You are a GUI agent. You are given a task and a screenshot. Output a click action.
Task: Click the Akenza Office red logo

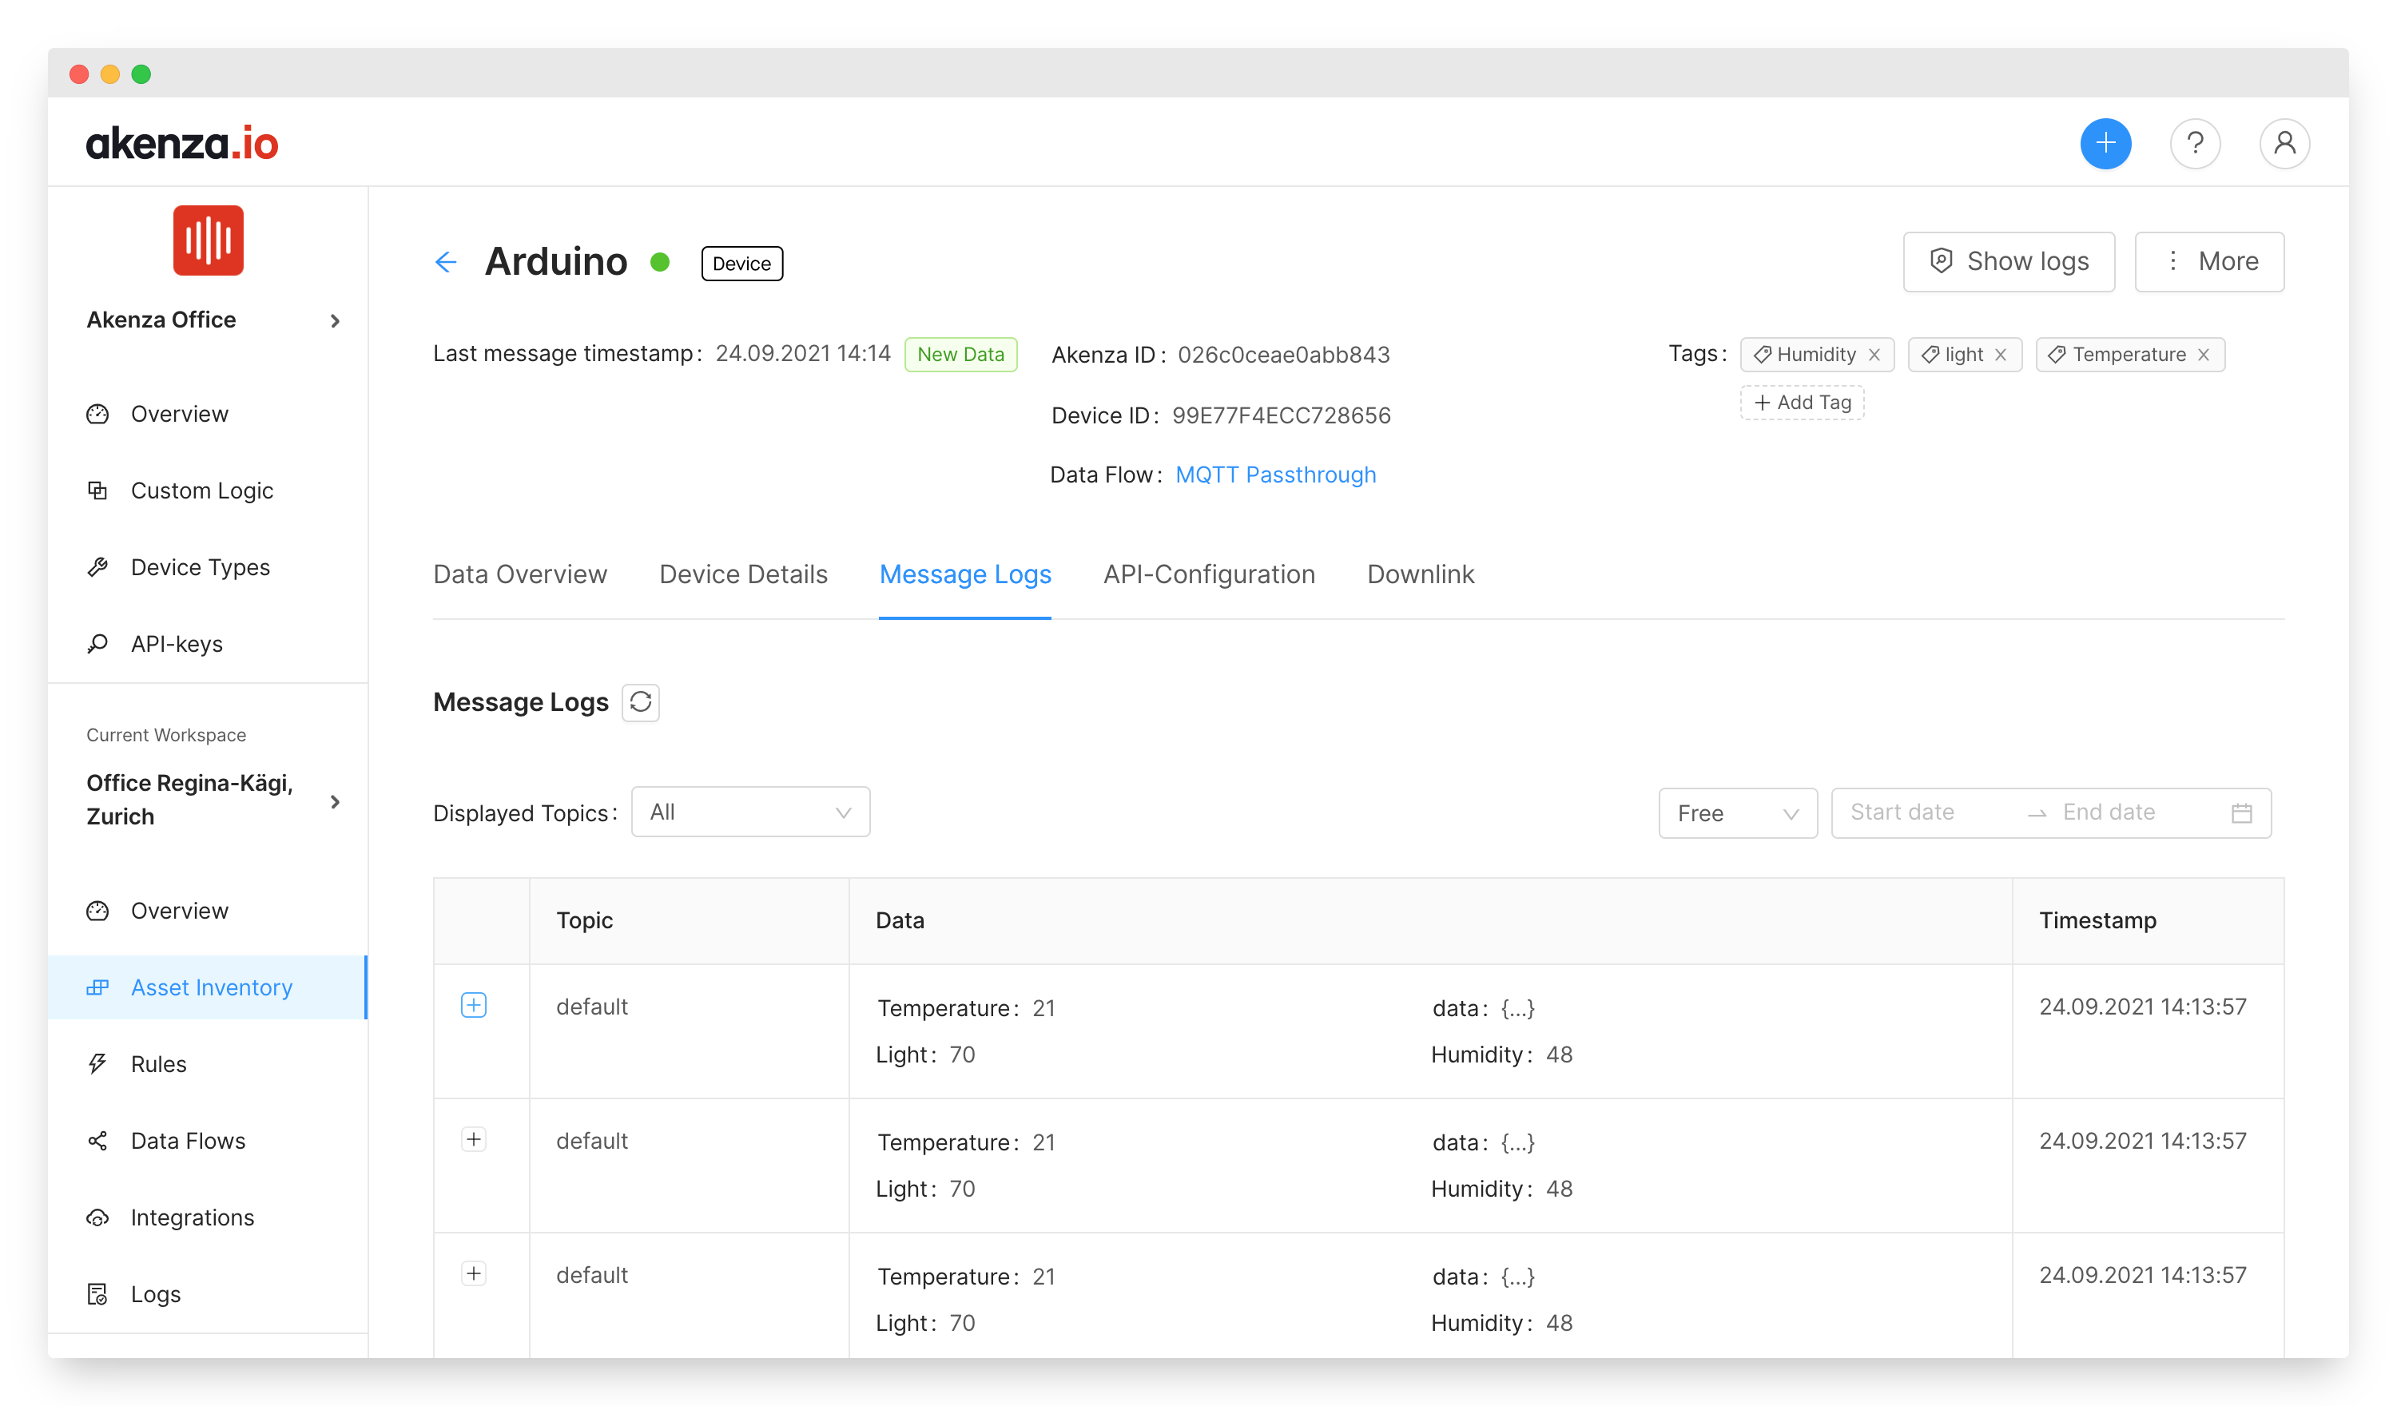[209, 240]
